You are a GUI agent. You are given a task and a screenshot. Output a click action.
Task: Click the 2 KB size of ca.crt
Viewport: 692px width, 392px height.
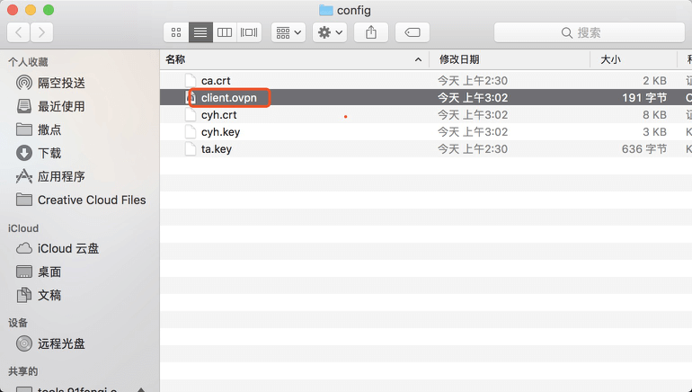(x=654, y=80)
